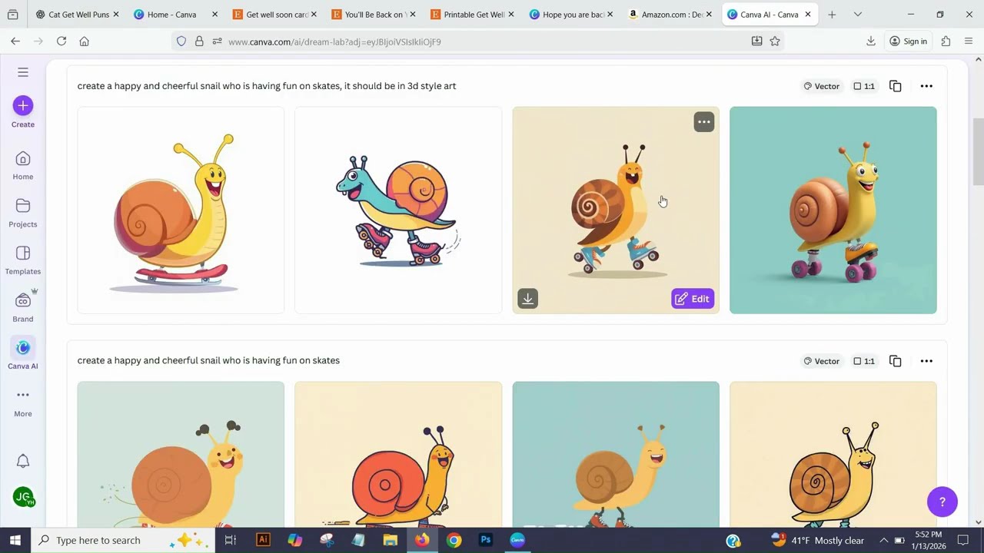Open Photoshop from taskbar
Viewport: 984px width, 553px height.
(x=485, y=540)
